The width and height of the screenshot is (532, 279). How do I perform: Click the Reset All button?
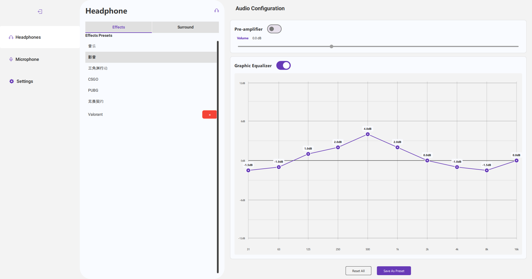click(358, 271)
